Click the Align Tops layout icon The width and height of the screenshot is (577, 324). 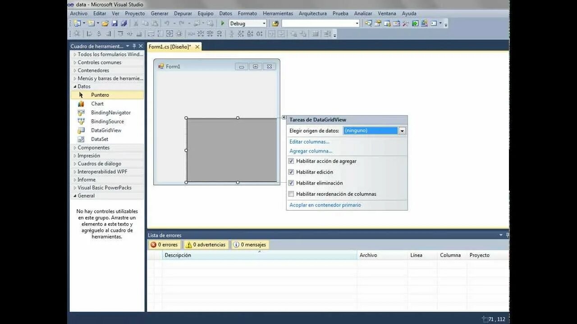coord(120,34)
